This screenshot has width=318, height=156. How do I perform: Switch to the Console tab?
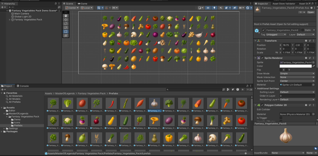(x=23, y=86)
